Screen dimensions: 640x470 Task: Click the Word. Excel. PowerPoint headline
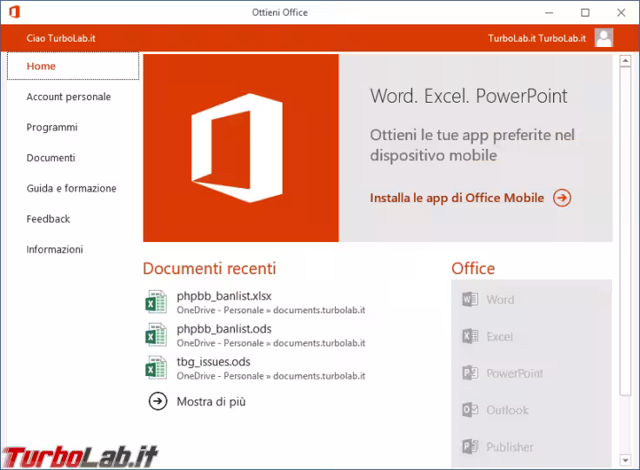(469, 96)
